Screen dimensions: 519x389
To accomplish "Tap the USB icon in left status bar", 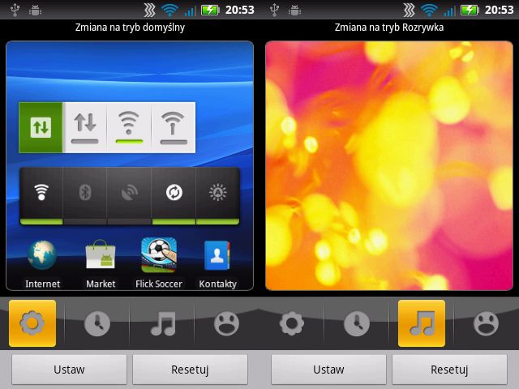I will coord(15,10).
